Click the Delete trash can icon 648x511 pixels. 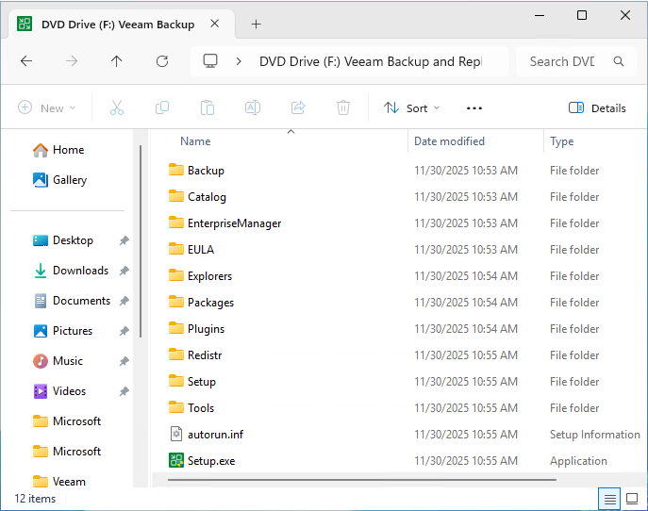coord(344,108)
